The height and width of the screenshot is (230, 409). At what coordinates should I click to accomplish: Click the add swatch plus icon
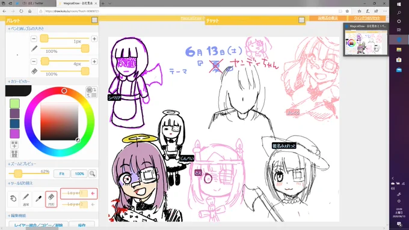(14, 144)
